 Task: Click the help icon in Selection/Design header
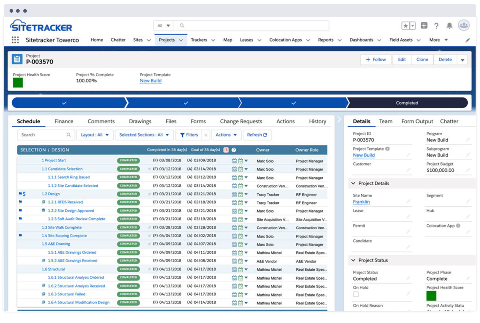(x=234, y=150)
